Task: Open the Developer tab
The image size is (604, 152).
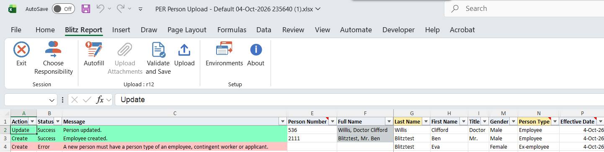Action: 398,30
